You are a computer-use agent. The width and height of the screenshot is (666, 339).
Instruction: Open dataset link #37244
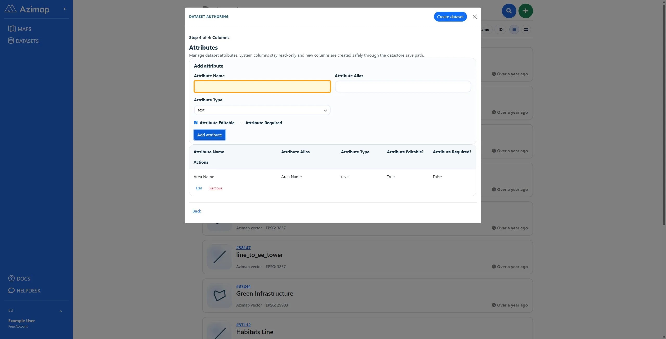click(243, 286)
